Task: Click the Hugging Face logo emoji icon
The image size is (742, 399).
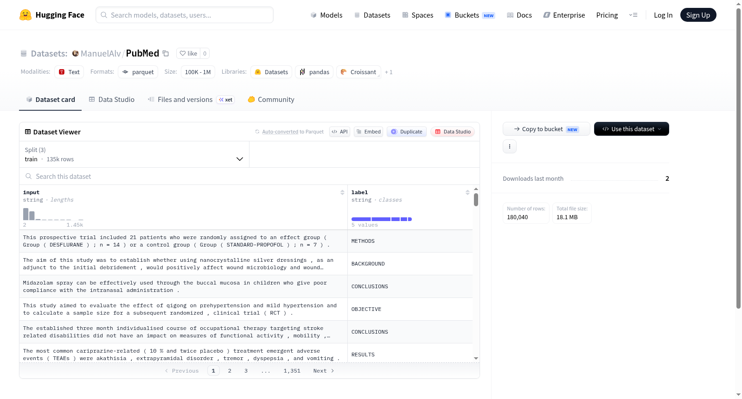Action: 26,15
